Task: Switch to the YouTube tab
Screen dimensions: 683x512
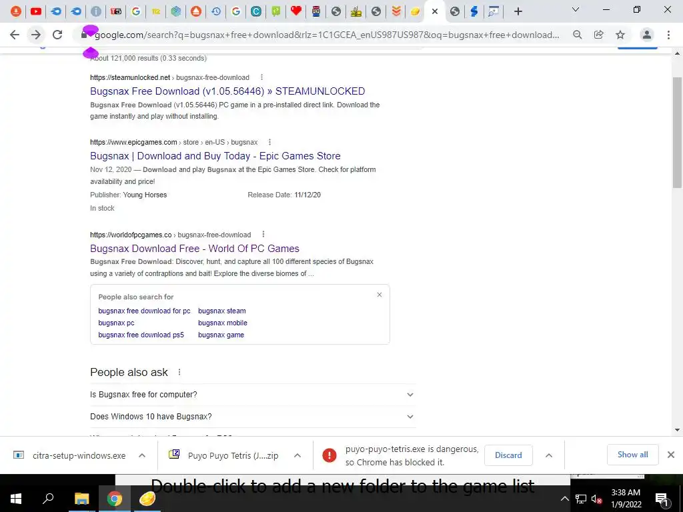Action: pos(36,12)
